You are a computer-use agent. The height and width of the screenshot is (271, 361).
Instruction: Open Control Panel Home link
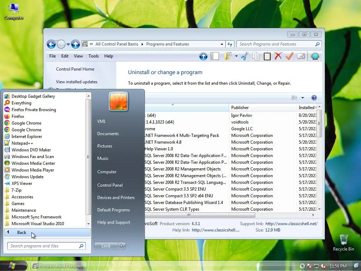[75, 69]
